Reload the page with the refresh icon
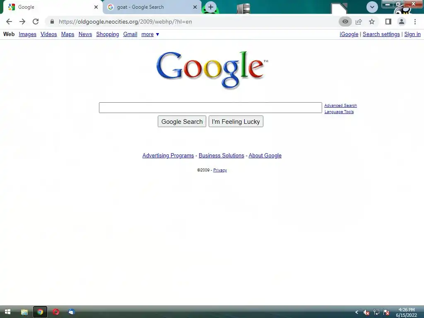This screenshot has width=424, height=318. coord(36,22)
